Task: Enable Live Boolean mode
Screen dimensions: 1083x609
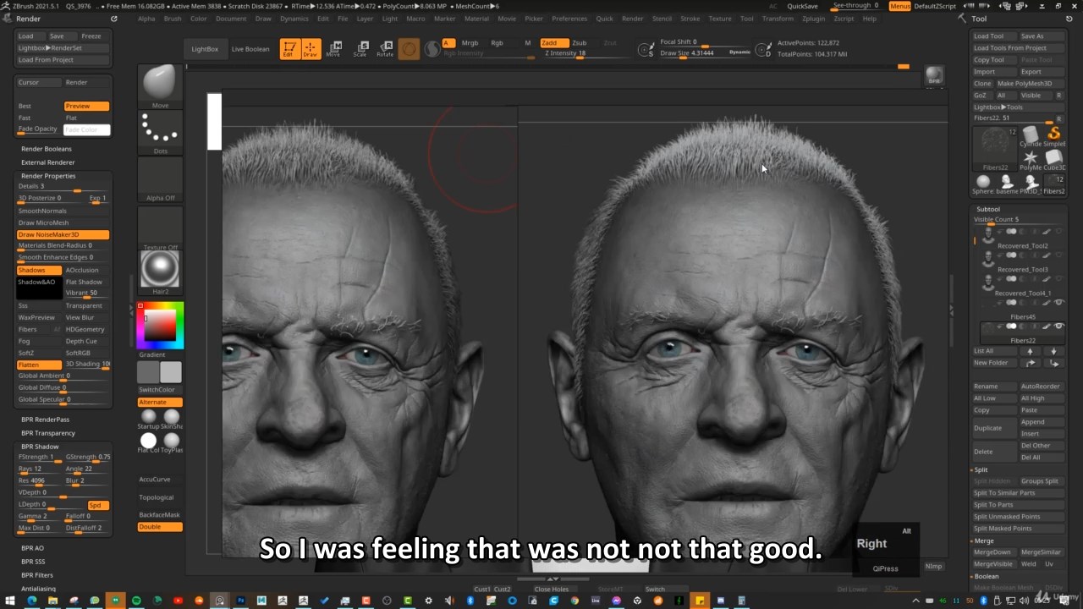Action: 250,48
